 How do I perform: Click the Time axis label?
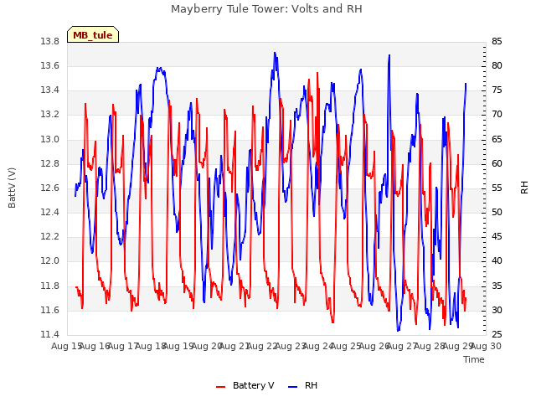(x=474, y=359)
